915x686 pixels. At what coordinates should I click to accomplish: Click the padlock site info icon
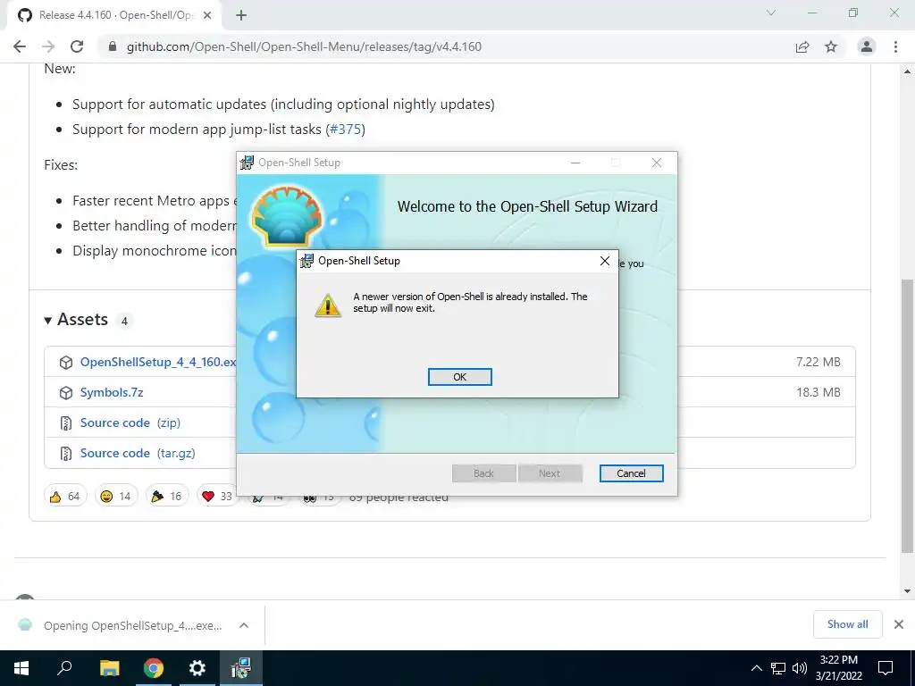point(113,46)
